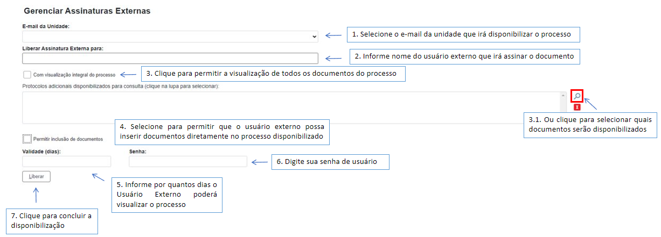Click annotation 7 about concluding disponibilização
661x237 pixels.
pyautogui.click(x=52, y=221)
